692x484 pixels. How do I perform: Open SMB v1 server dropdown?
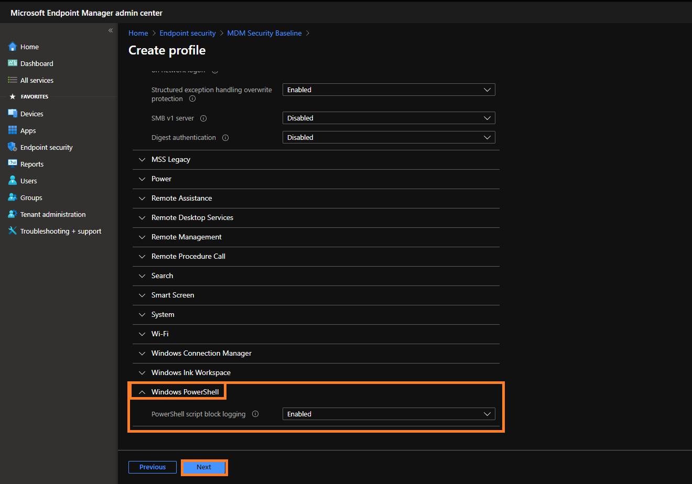click(389, 118)
